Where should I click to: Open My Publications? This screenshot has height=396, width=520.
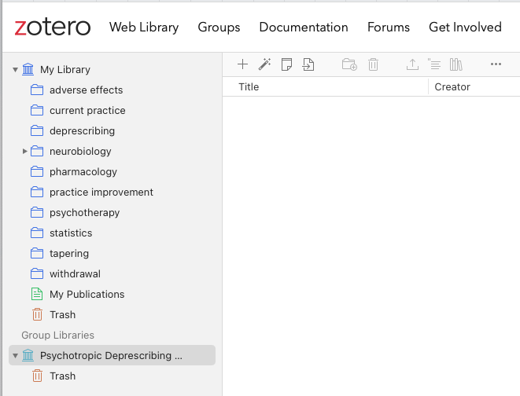tap(87, 295)
